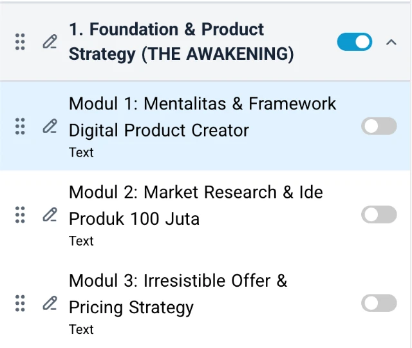
Task: Open Modul 2: Market Research & Ide Produk
Action: pos(196,205)
